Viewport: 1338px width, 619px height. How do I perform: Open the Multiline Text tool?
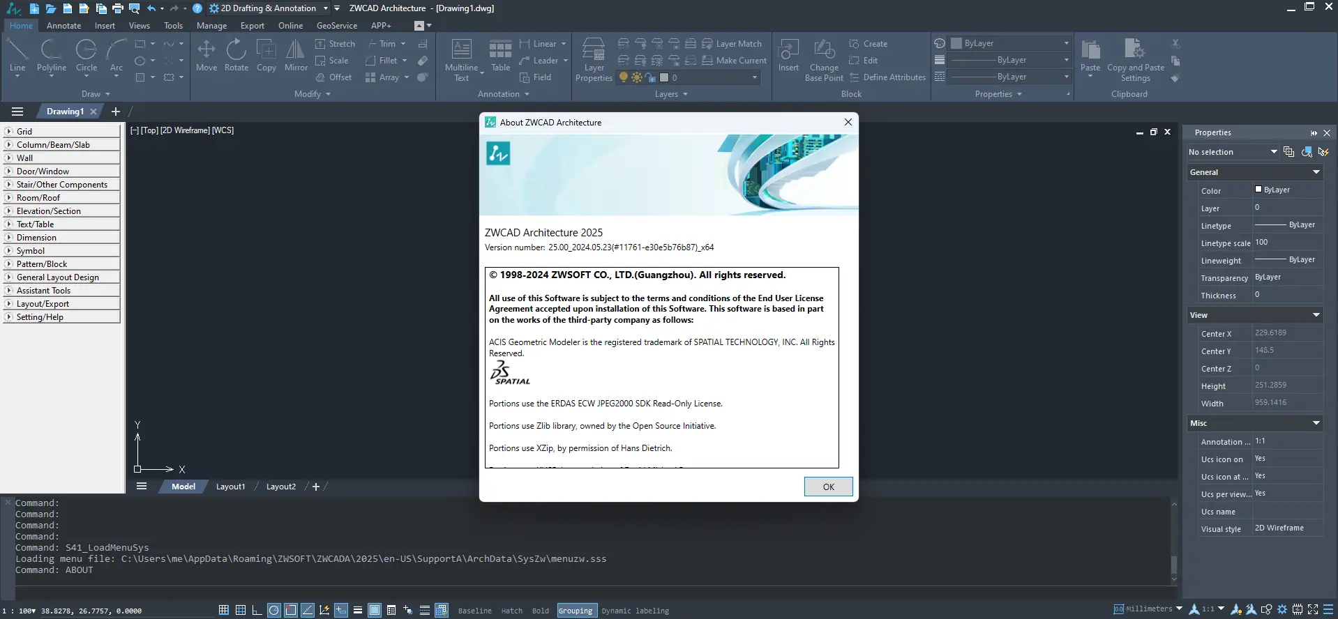point(462,60)
